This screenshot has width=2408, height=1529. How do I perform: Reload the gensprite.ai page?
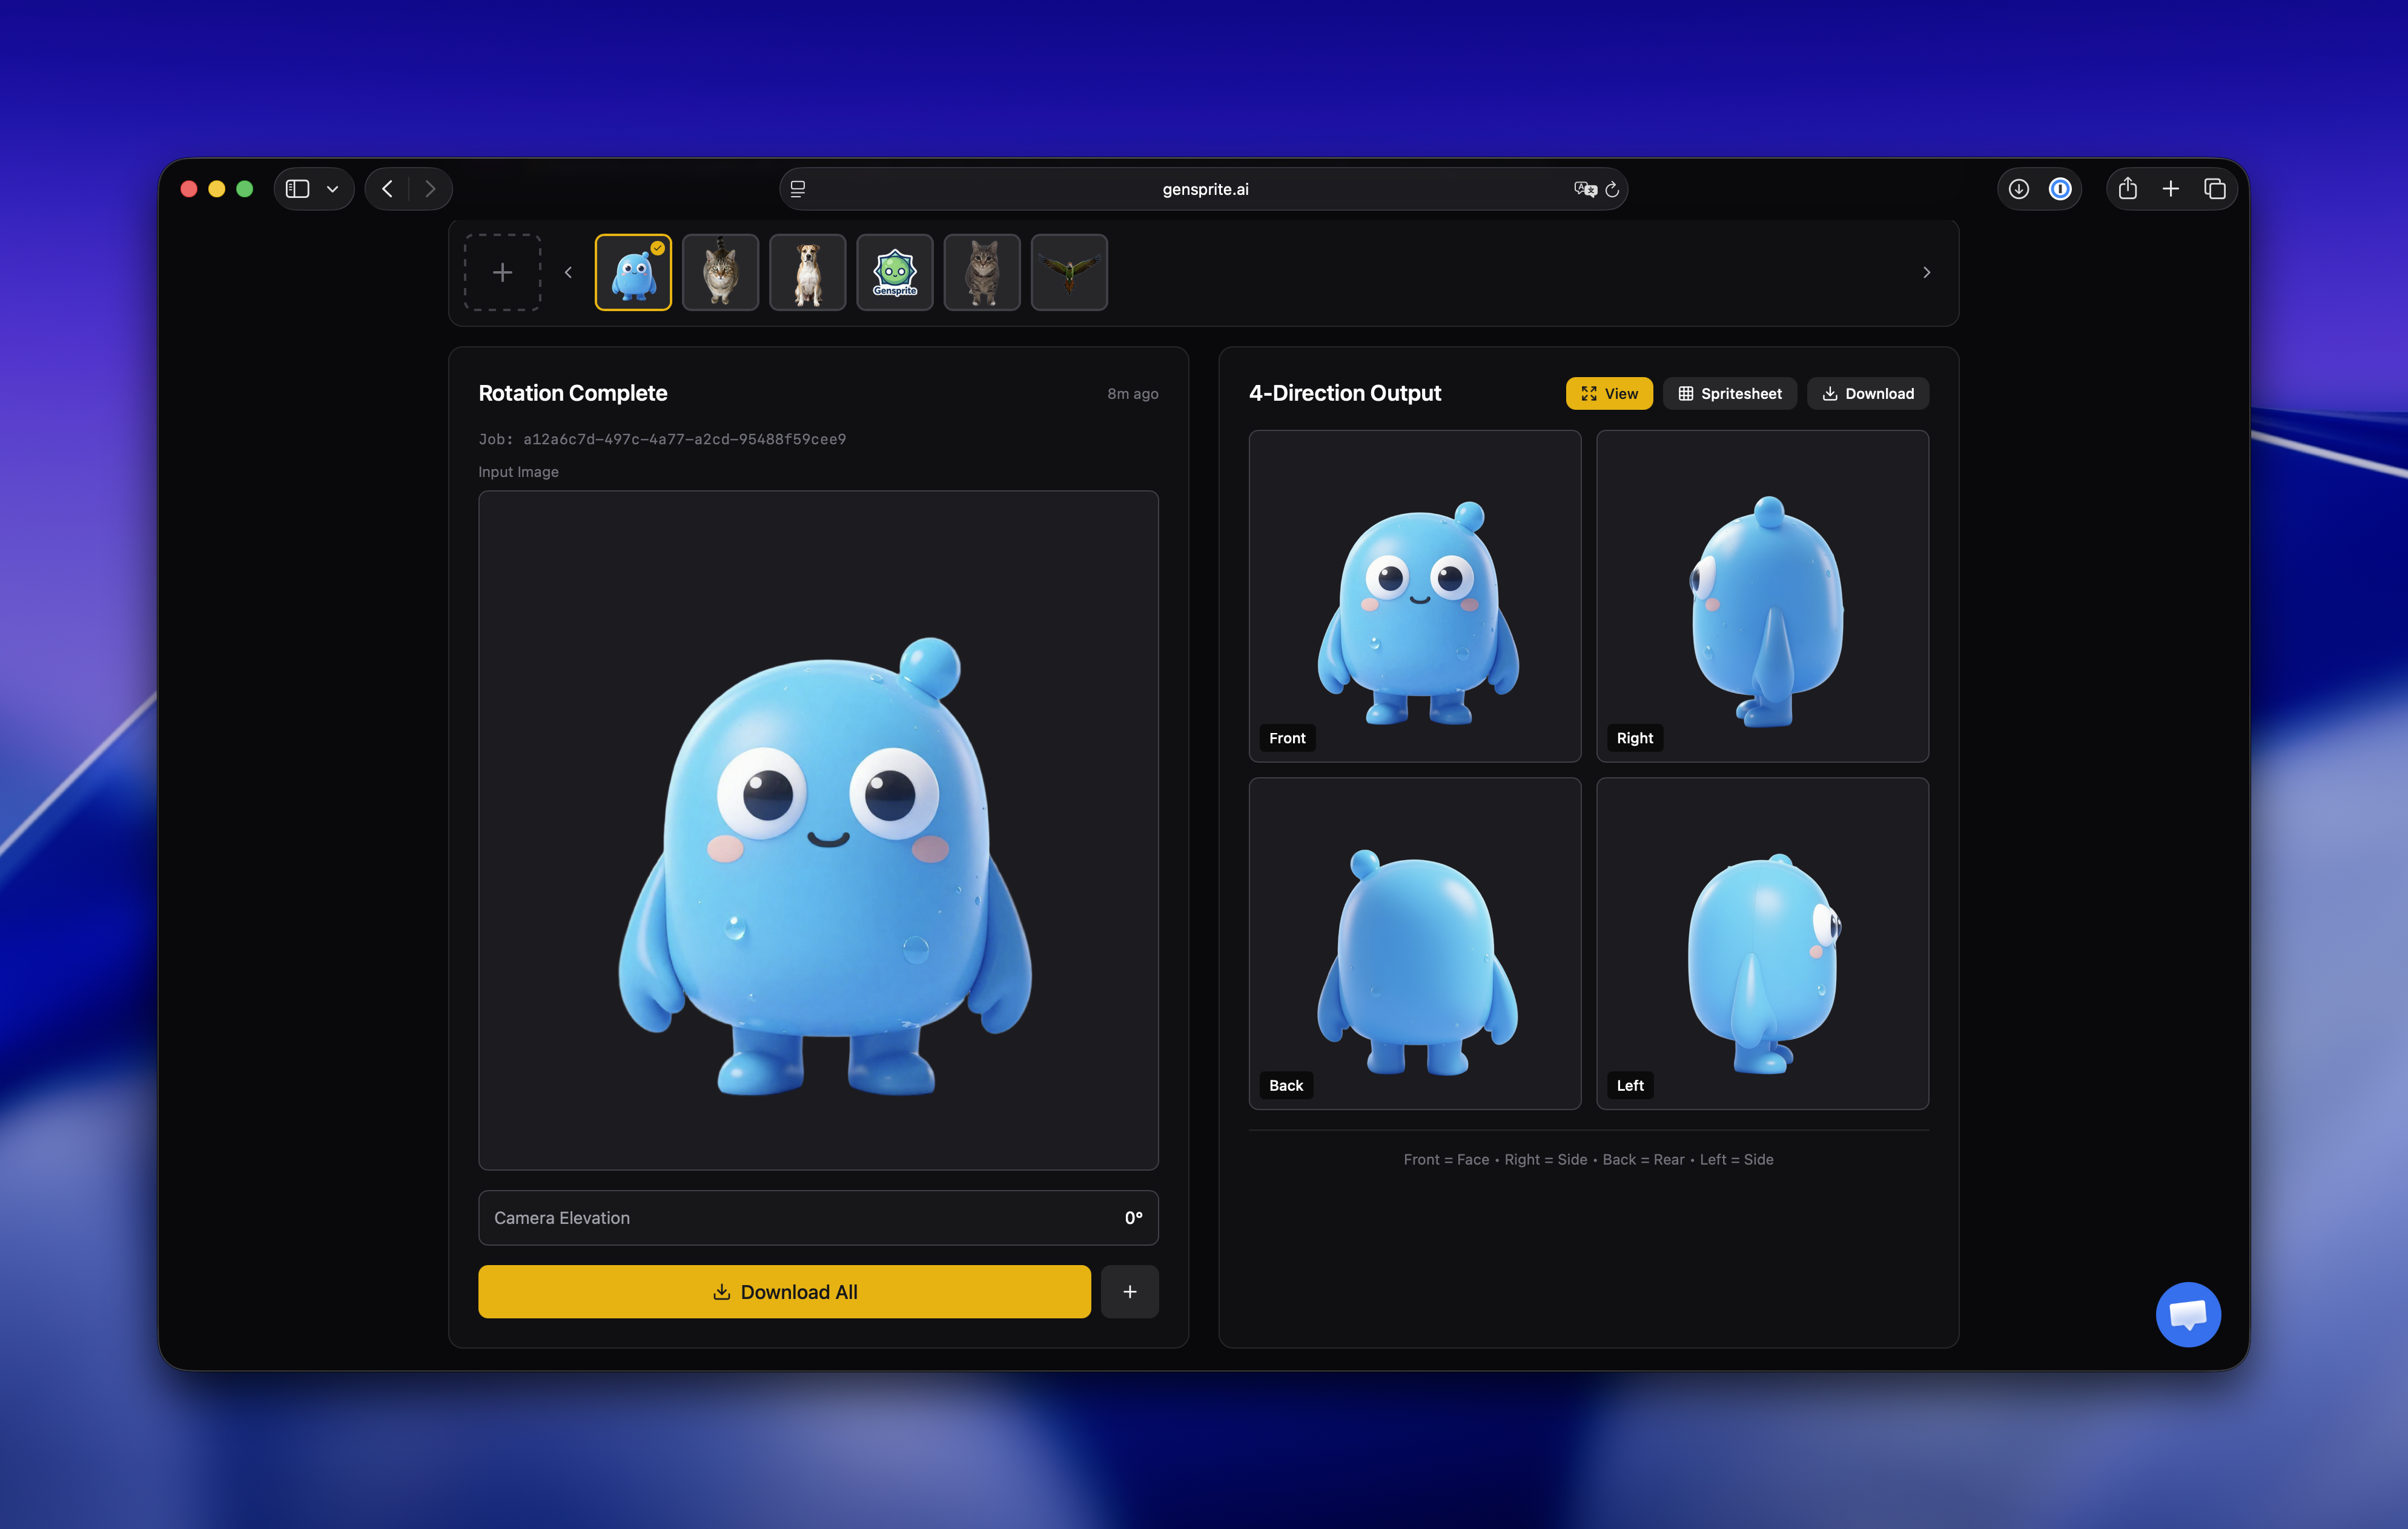point(1612,189)
